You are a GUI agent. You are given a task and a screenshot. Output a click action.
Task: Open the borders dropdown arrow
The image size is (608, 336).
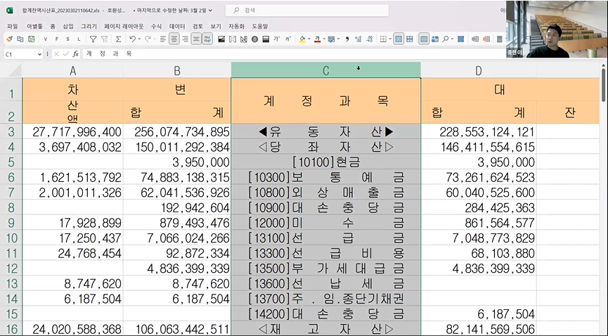click(390, 39)
